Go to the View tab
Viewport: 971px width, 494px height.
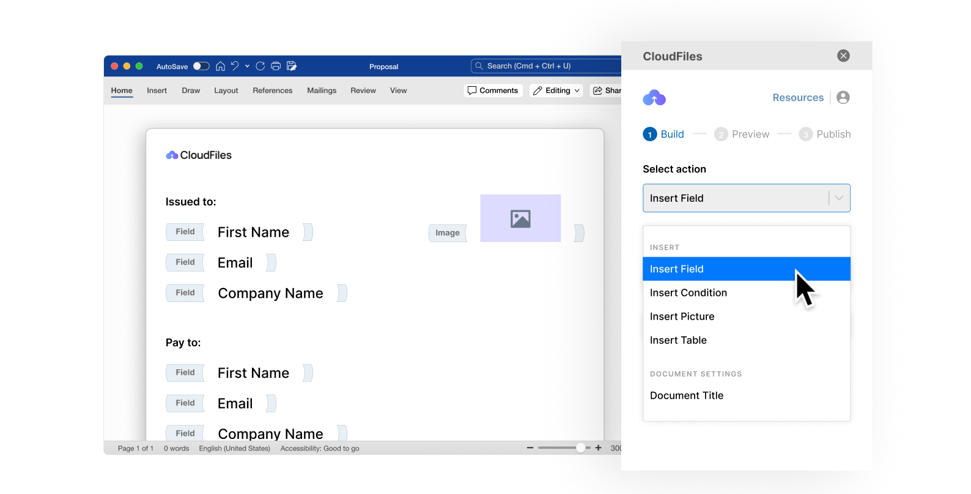click(x=399, y=90)
